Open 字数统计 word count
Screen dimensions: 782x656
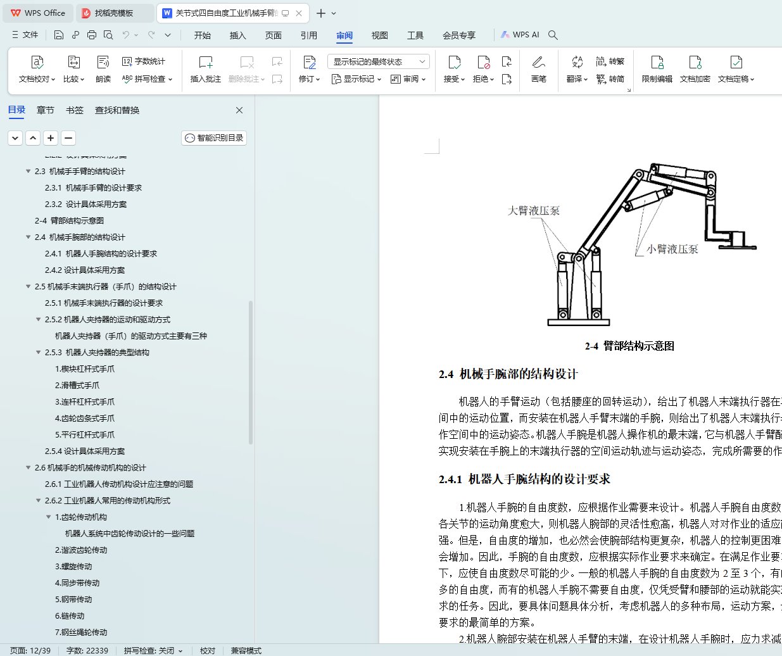144,61
